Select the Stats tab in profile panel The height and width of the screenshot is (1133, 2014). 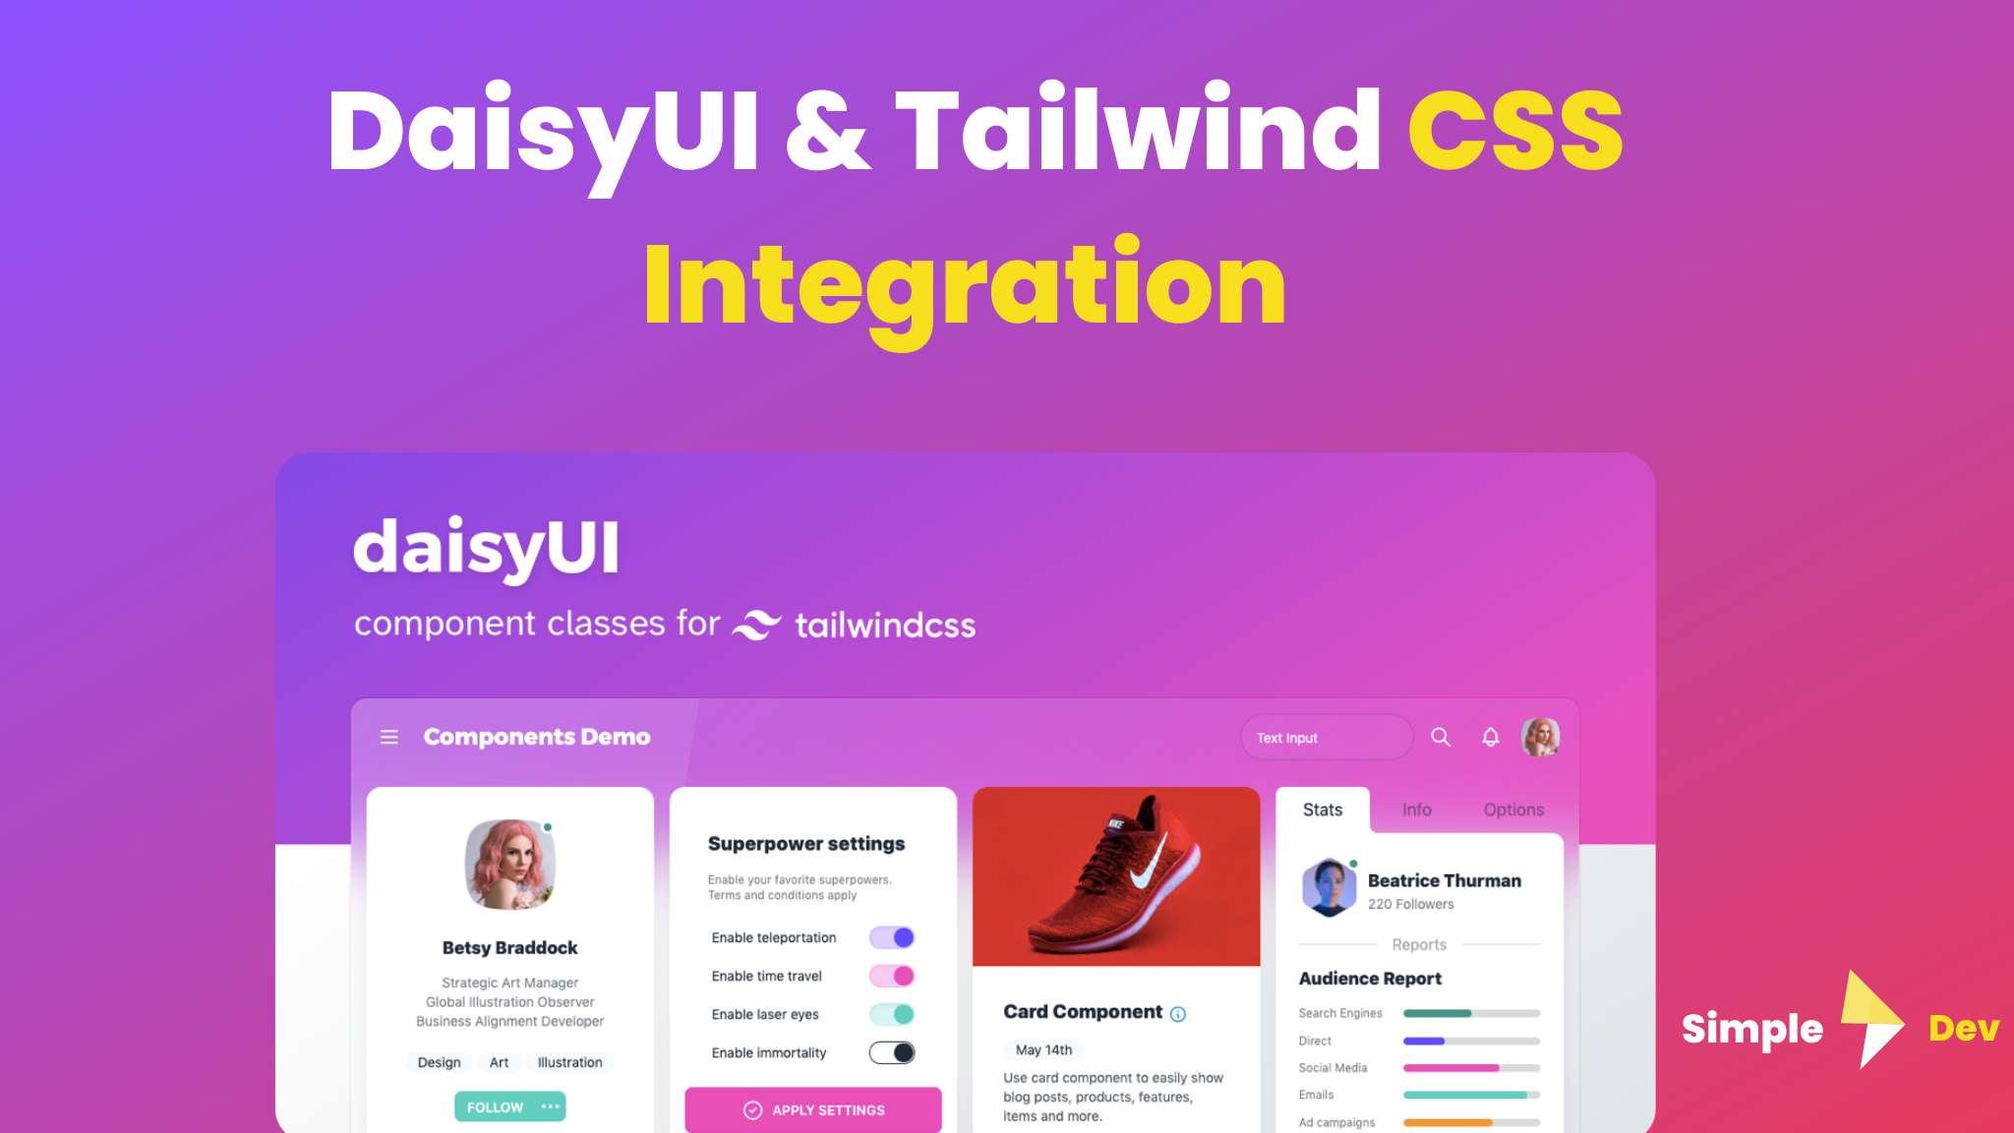point(1321,809)
